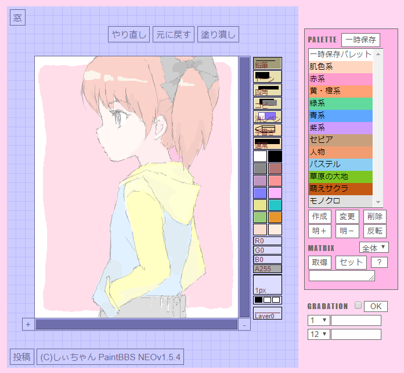404x373 pixels.
Task: Open the gradation dropdown showing 12
Action: click(319, 334)
